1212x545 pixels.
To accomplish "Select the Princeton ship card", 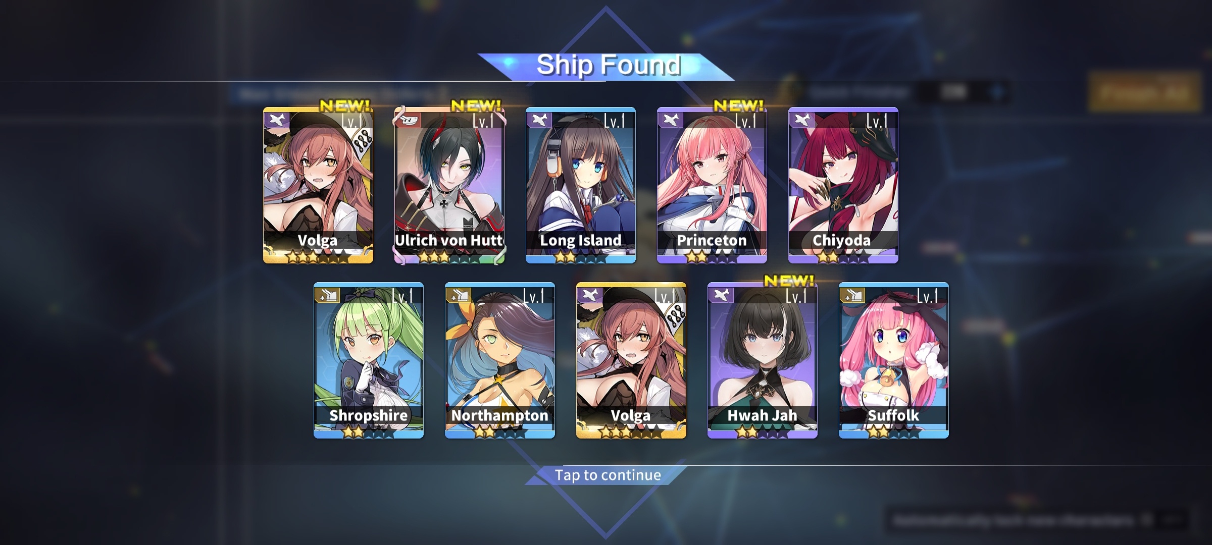I will coord(712,185).
